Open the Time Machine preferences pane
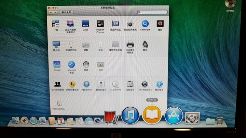The image size is (246, 138). 145,84
